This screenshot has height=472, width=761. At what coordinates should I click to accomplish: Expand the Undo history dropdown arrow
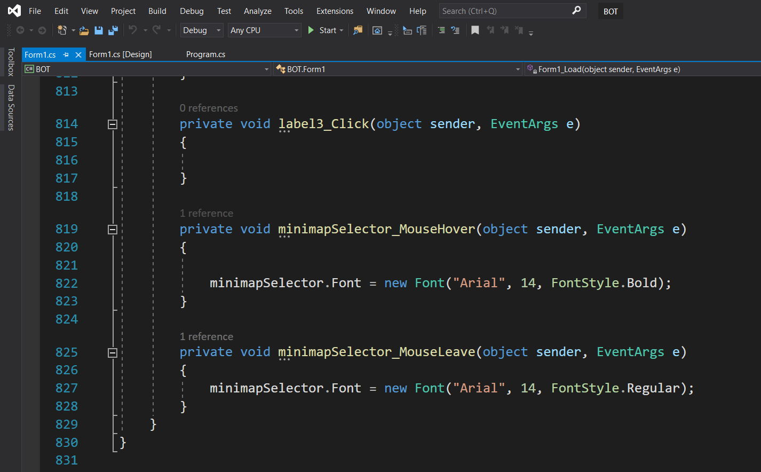coord(145,30)
